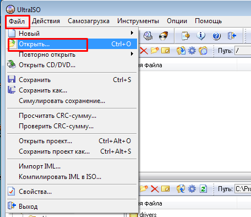Screen dimensions: 251x217
Task: Select the drivers folder in local list
Action: point(143,215)
